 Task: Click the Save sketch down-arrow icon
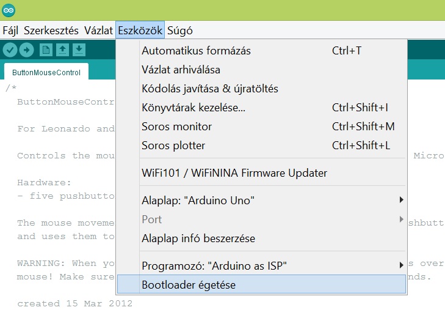(79, 50)
